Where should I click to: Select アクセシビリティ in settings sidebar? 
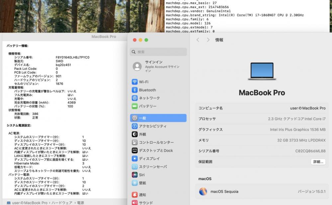158,126
